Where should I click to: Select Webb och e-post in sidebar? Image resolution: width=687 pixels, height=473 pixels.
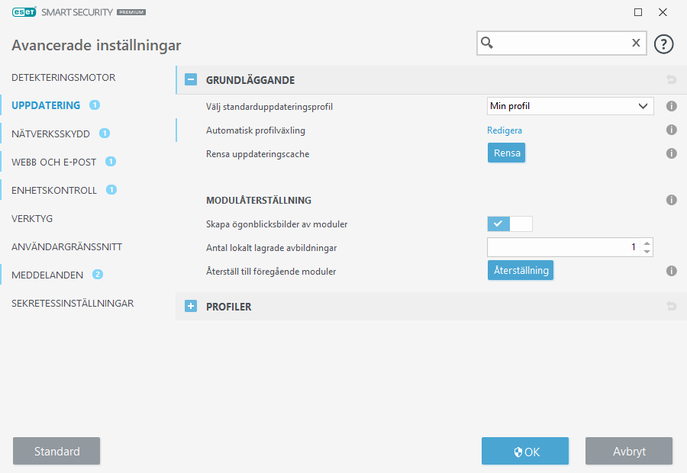(x=53, y=162)
